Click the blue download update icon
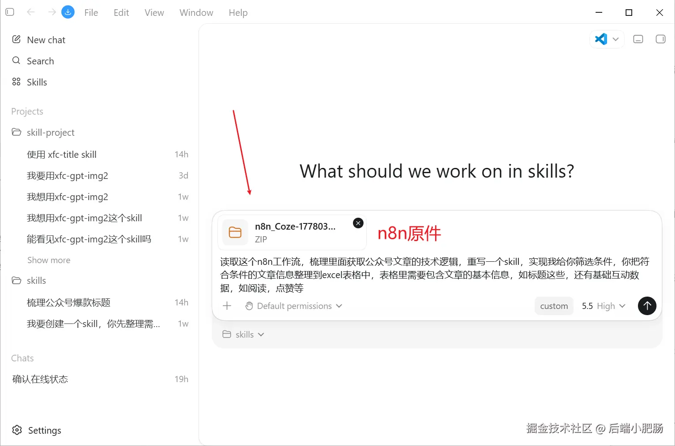Viewport: 675px width, 446px height. pyautogui.click(x=68, y=12)
